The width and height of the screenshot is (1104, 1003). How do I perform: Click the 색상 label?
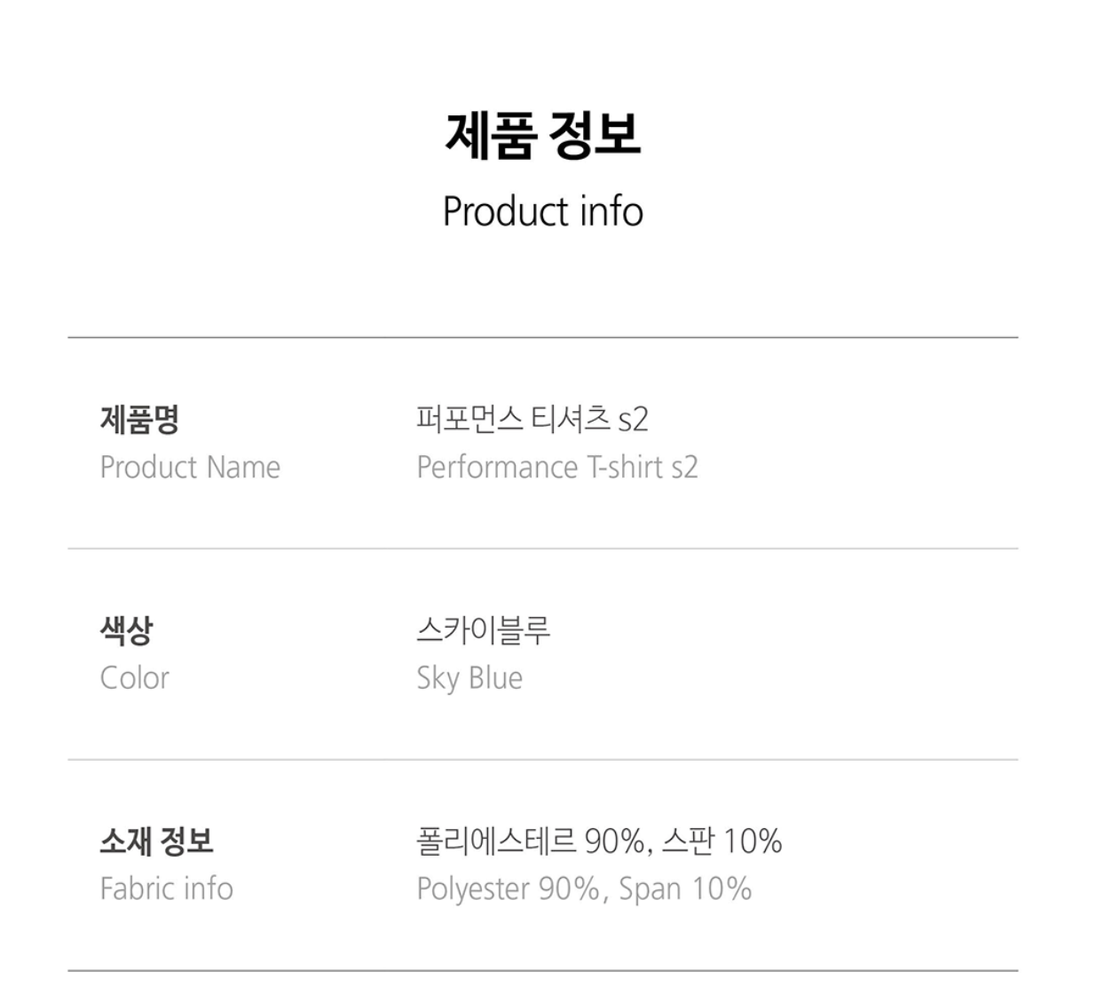point(126,630)
